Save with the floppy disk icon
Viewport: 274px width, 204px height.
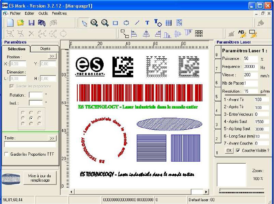(x=32, y=23)
